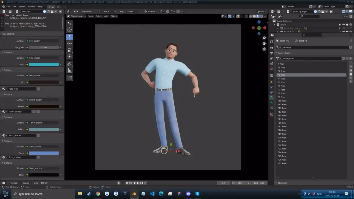
Task: Open the viewport Add menu
Action: click(106, 16)
